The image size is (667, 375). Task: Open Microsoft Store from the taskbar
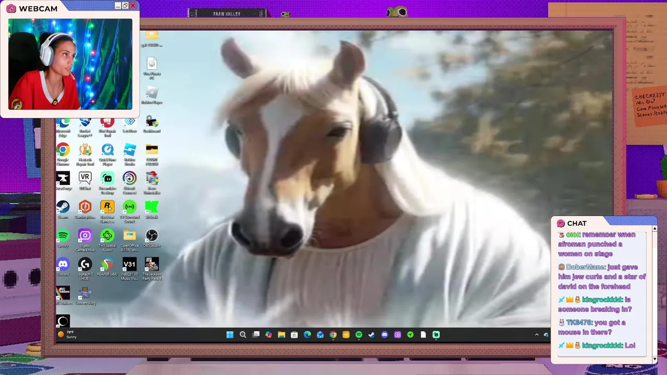294,335
